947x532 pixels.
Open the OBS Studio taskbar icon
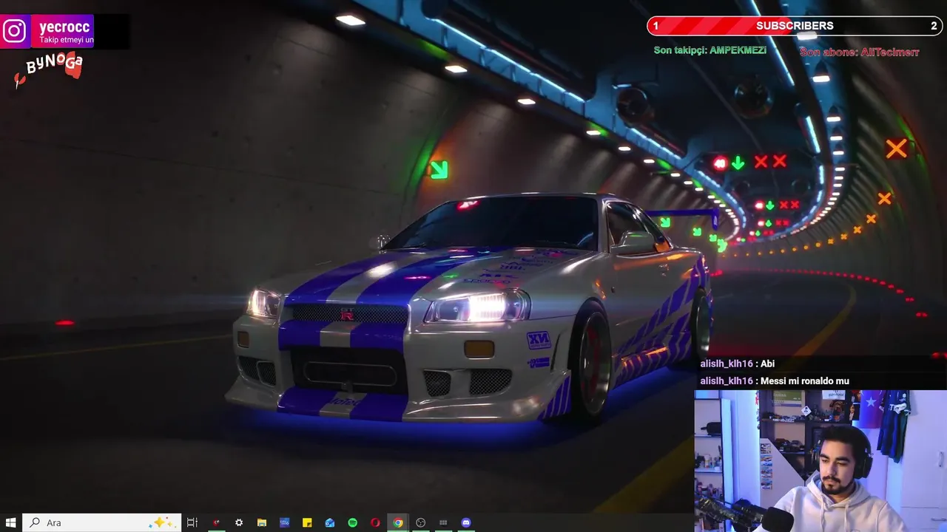point(421,522)
